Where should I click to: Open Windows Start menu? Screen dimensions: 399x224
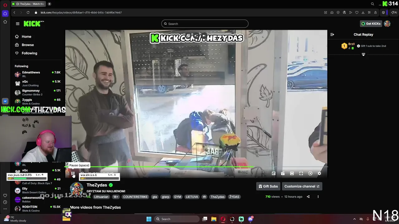(x=149, y=219)
